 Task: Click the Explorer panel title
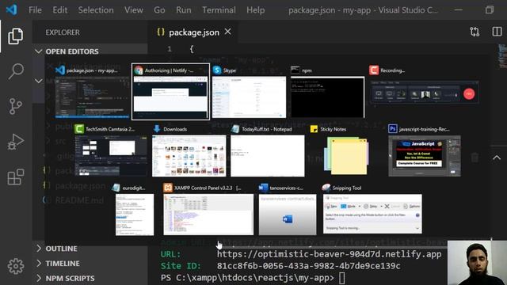pyautogui.click(x=63, y=32)
